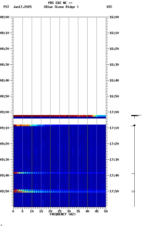Click the '17:50' UTC time label

(x=114, y=191)
